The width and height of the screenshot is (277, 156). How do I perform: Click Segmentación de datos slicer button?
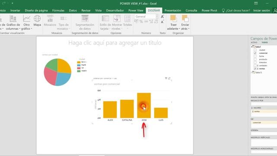(85, 23)
